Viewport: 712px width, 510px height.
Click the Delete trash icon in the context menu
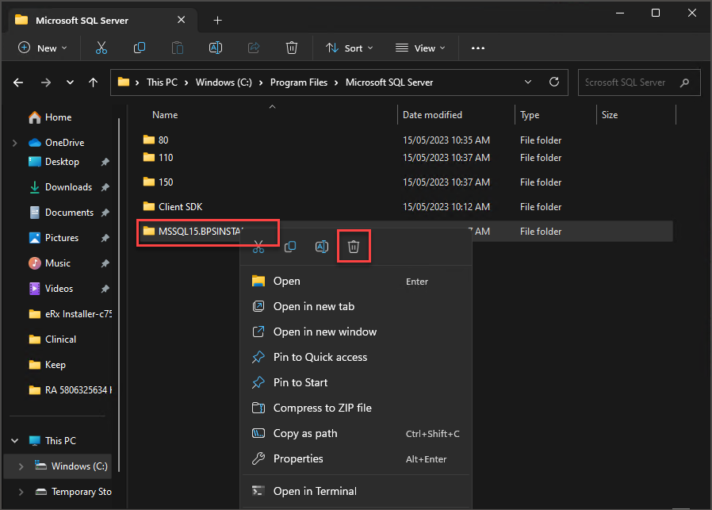(354, 247)
